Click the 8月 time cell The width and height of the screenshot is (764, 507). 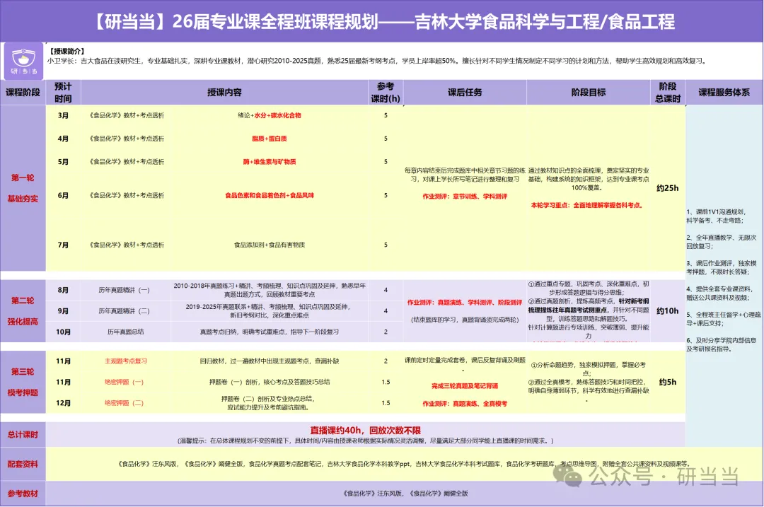pyautogui.click(x=63, y=290)
